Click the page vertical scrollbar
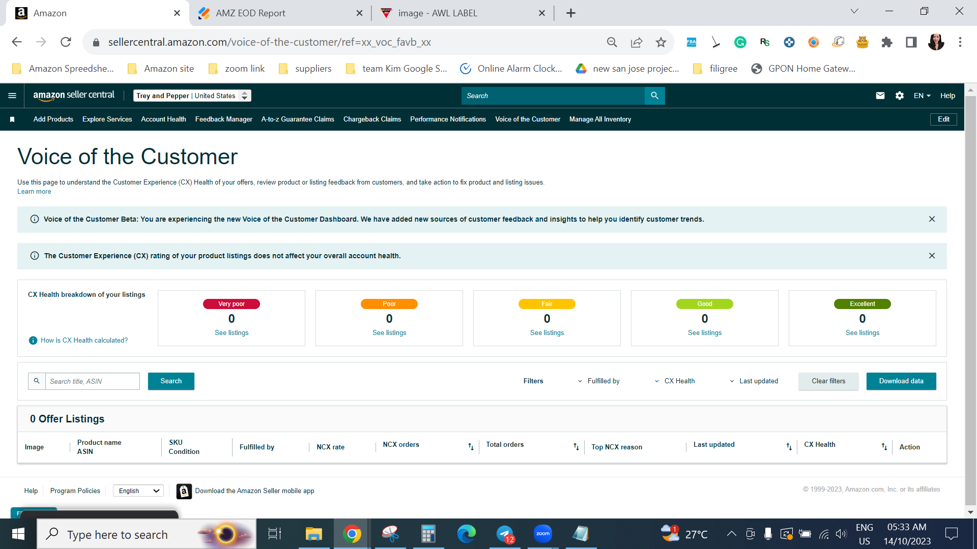Viewport: 977px width, 549px height. [970, 300]
